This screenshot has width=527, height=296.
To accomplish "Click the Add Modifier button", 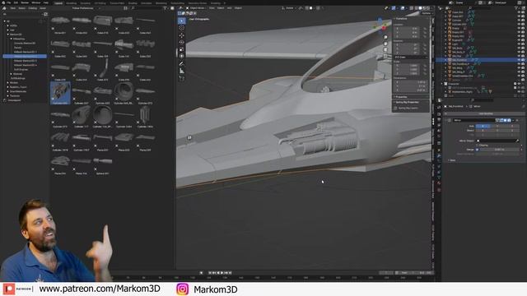I will [x=486, y=113].
